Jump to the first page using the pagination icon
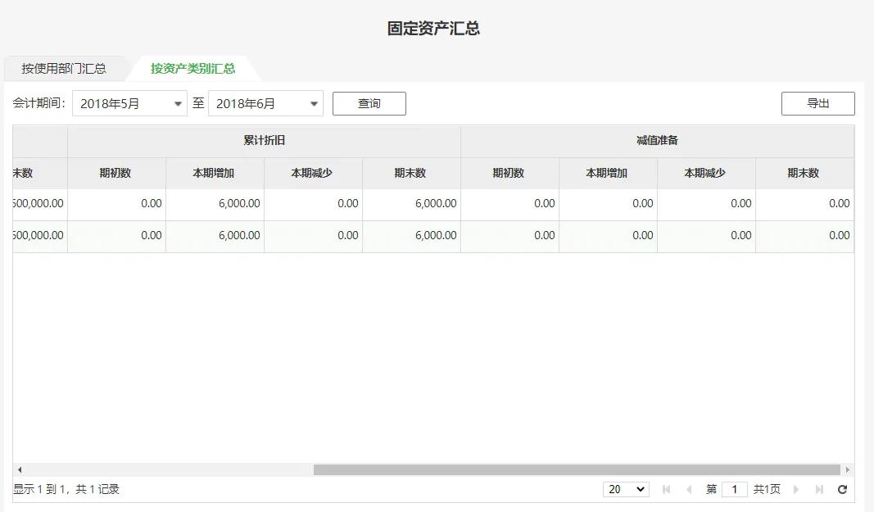 666,489
